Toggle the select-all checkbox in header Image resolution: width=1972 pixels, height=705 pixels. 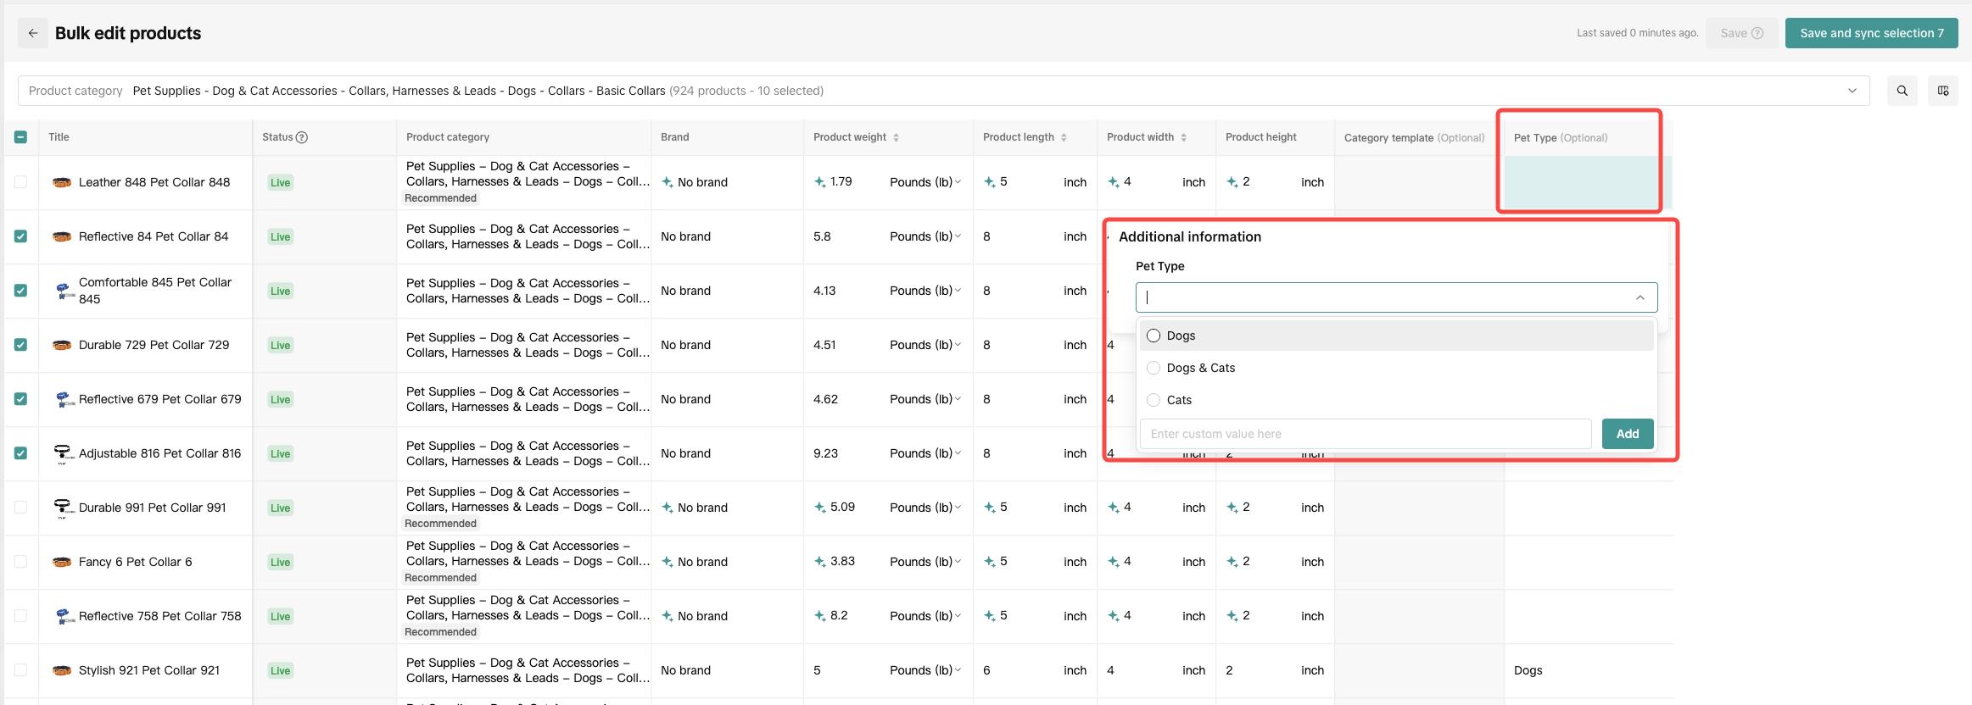pyautogui.click(x=21, y=137)
